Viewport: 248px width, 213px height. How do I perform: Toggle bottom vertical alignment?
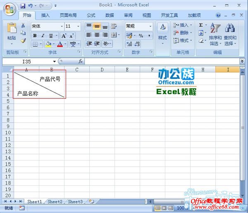click(x=105, y=26)
